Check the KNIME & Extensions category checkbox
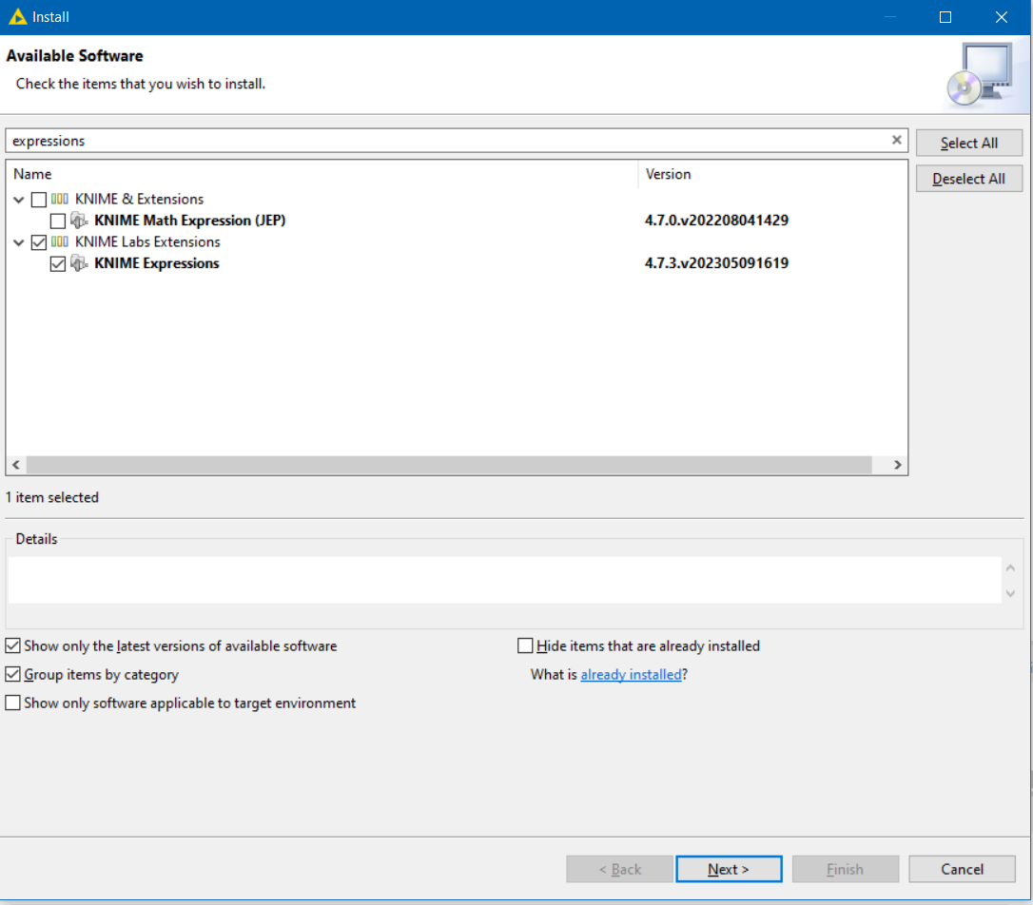1033x905 pixels. [39, 200]
